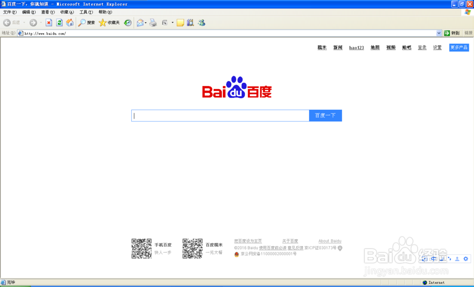Image resolution: width=474 pixels, height=287 pixels.
Task: Open the hao123 link
Action: [356, 48]
